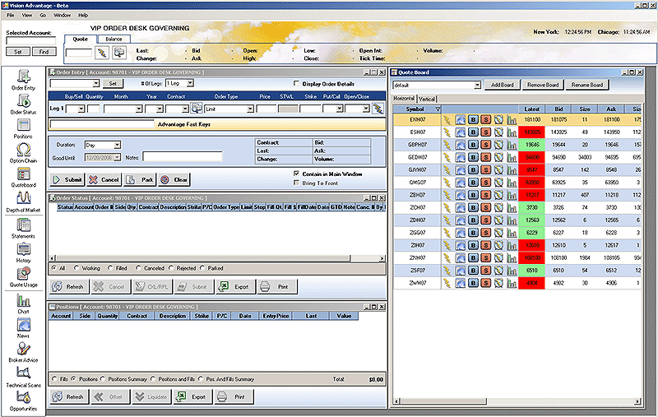Click the Add Board button
This screenshot has height=417, width=658.
[502, 85]
